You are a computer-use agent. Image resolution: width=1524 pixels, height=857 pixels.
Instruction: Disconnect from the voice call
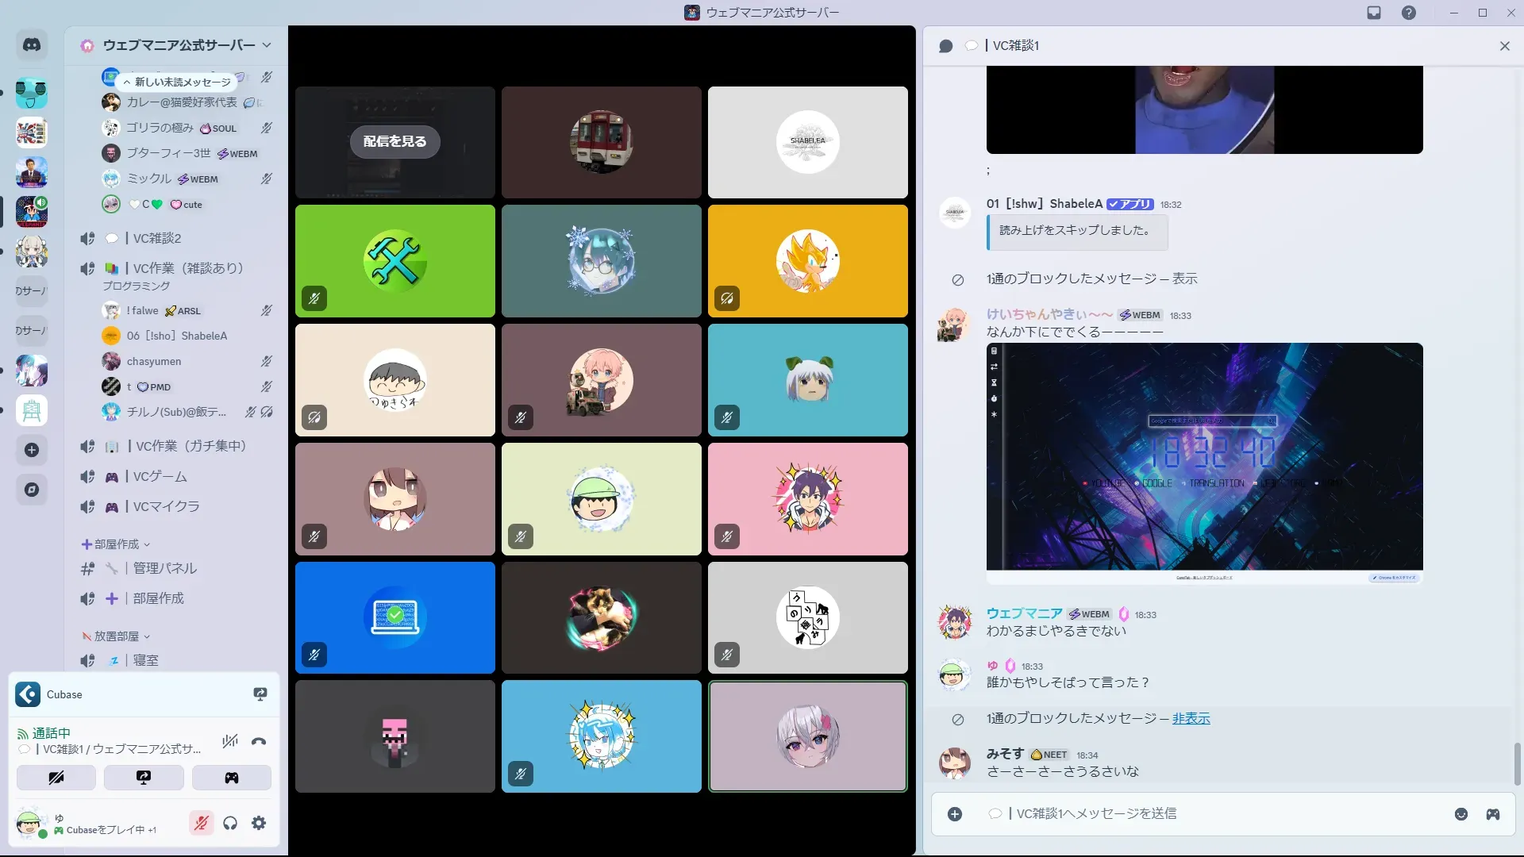click(259, 742)
